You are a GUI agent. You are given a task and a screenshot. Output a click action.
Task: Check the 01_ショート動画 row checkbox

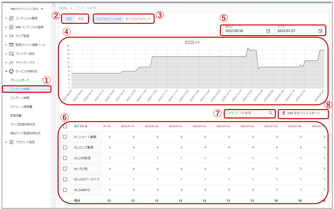coord(65,137)
